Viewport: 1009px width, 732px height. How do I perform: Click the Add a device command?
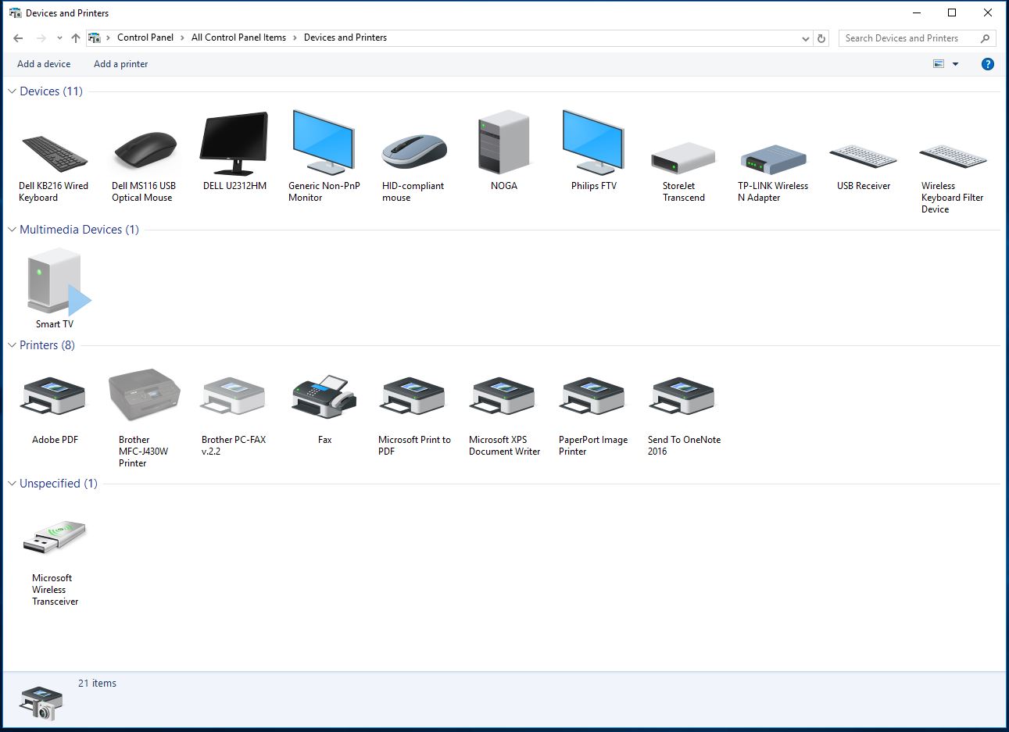coord(44,64)
